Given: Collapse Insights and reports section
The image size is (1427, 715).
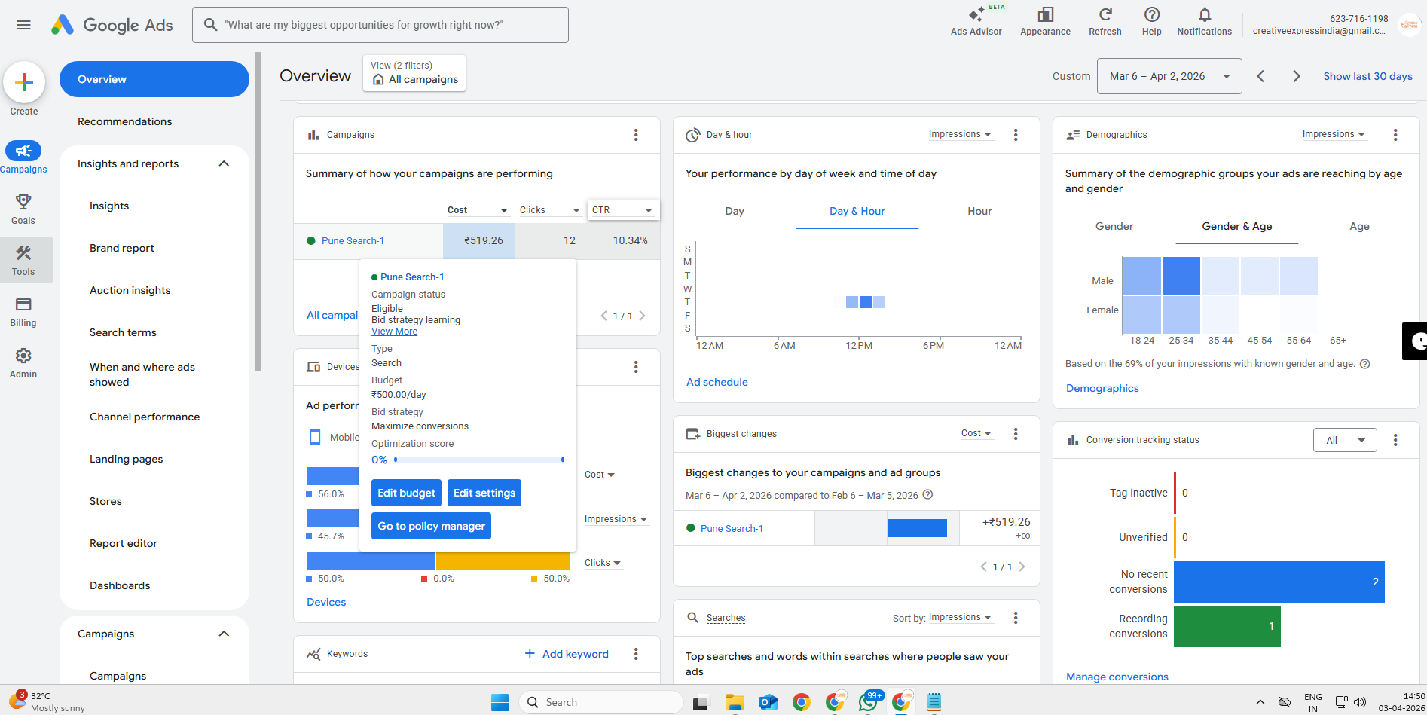Looking at the screenshot, I should pos(224,163).
